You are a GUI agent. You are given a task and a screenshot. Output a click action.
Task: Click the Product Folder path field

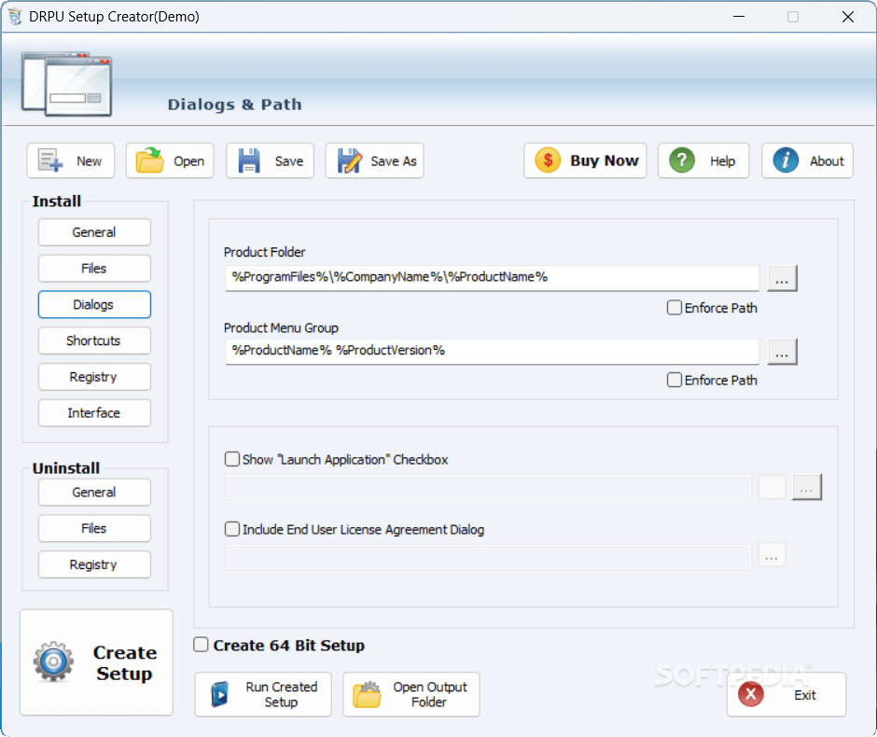(x=493, y=278)
